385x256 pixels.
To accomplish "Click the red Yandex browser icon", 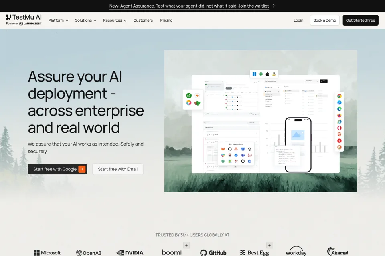I will click(x=339, y=141).
